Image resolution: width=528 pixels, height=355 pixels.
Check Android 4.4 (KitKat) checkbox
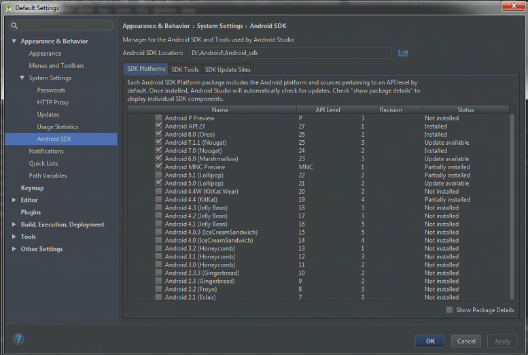tap(158, 199)
